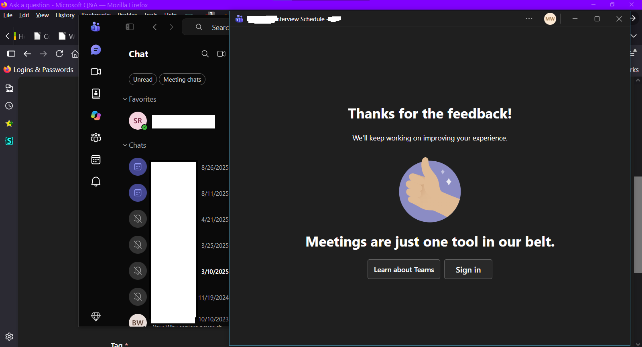Toggle the Teams navigation pane icon
This screenshot has height=347, width=642.
pyautogui.click(x=130, y=27)
